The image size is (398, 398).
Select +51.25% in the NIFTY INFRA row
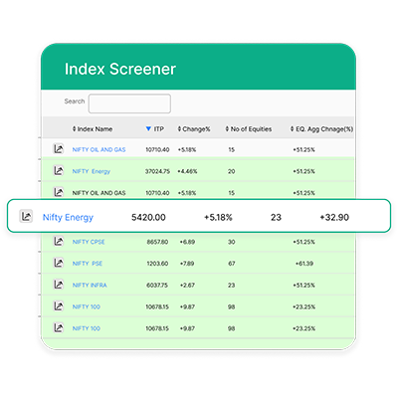tap(303, 286)
